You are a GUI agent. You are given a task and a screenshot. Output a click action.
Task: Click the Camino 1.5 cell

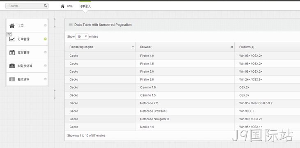pos(185,95)
